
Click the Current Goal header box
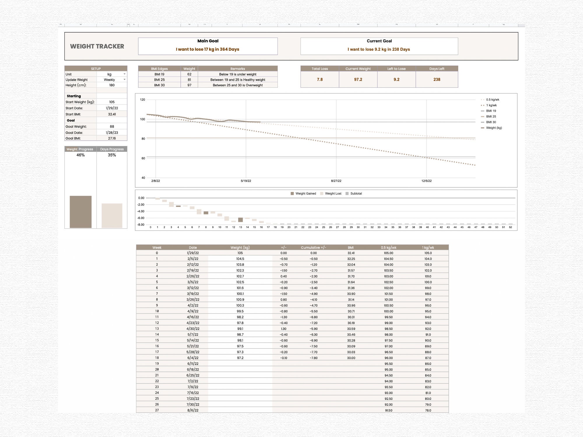pyautogui.click(x=379, y=46)
